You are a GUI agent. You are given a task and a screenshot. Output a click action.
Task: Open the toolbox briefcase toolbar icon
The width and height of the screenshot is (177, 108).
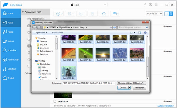click(x=115, y=14)
